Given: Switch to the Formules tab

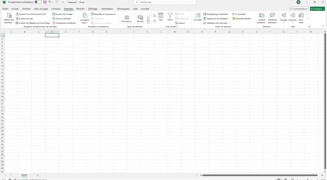Looking at the screenshot, I should (56, 9).
